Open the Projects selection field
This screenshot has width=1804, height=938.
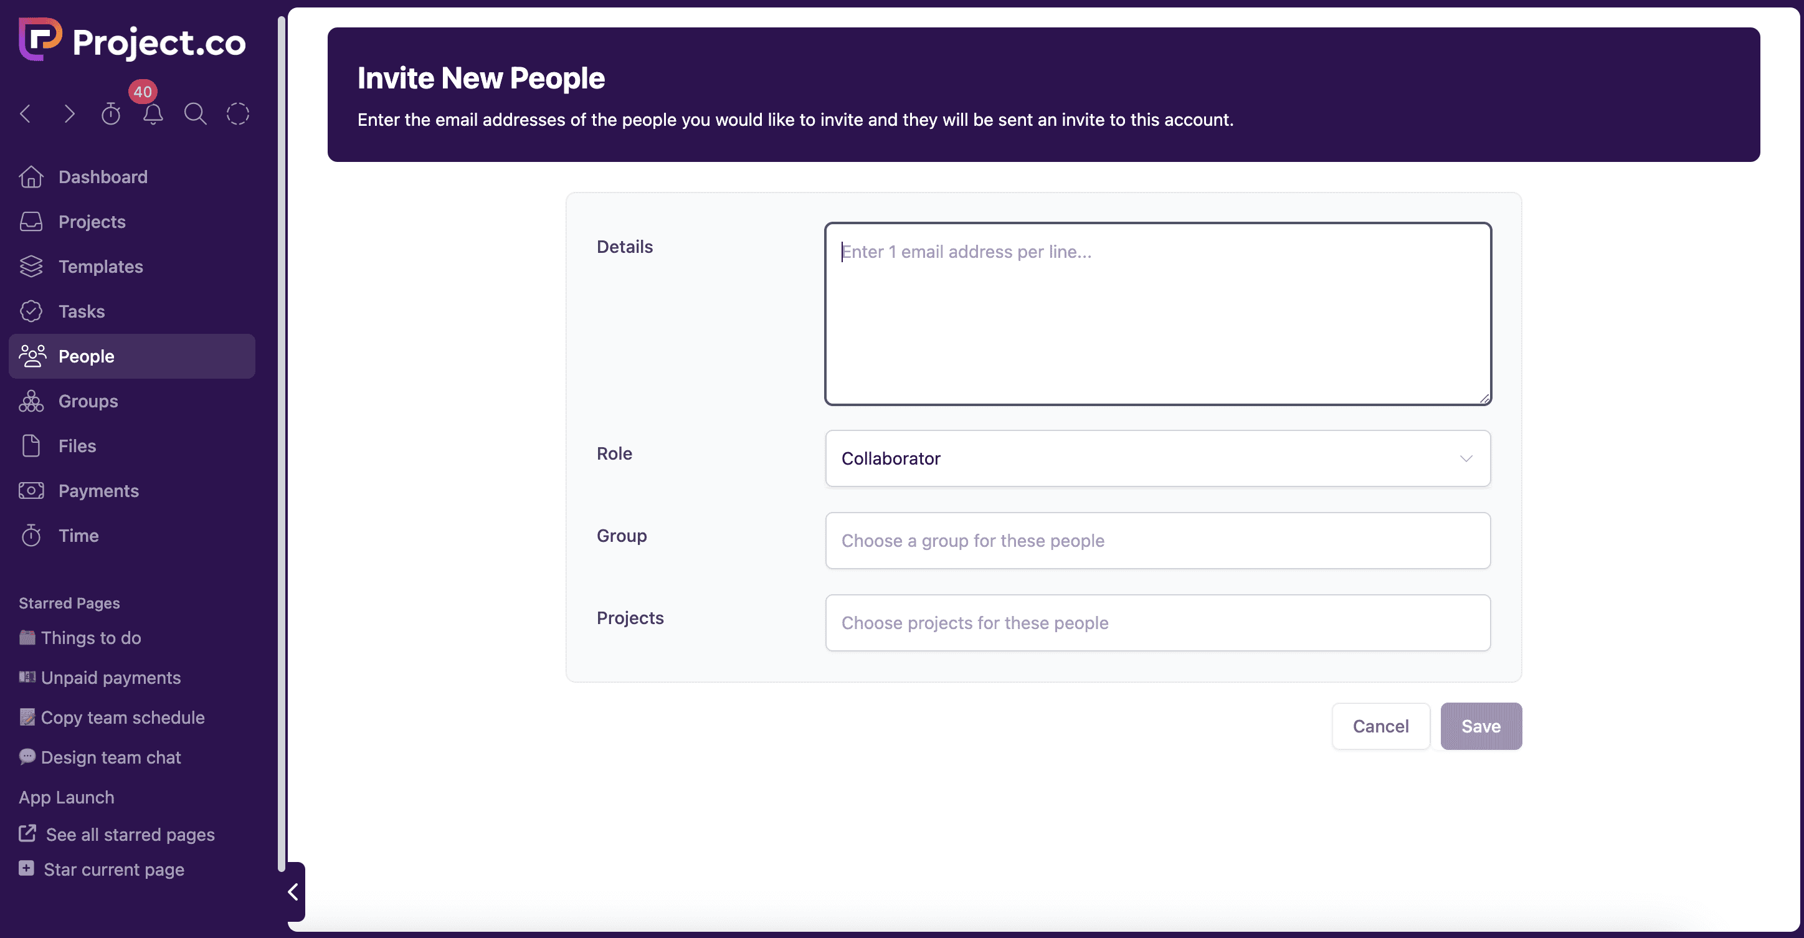point(1157,622)
